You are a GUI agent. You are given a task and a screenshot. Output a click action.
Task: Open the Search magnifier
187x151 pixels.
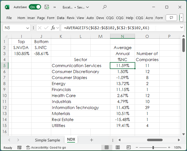(105, 7)
